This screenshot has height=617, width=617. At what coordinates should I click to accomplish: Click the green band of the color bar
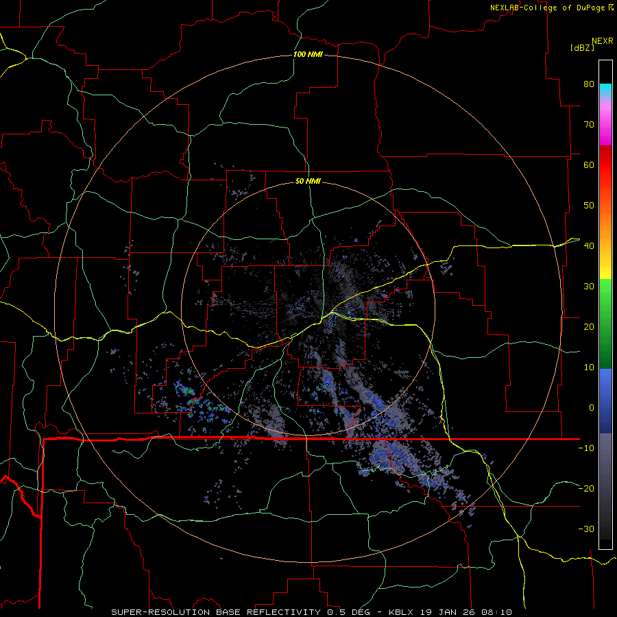[605, 324]
